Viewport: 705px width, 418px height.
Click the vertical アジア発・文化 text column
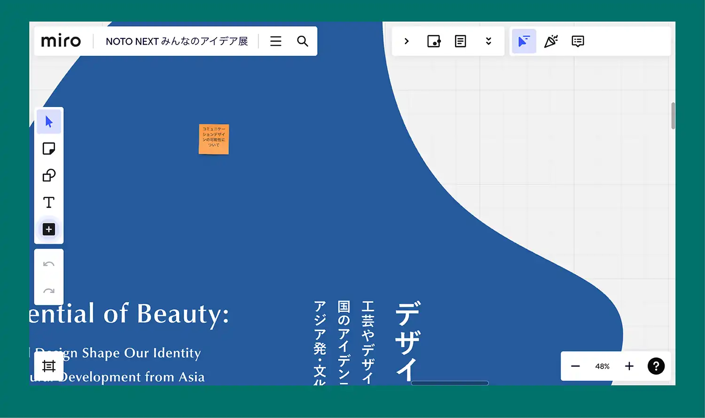click(x=320, y=342)
